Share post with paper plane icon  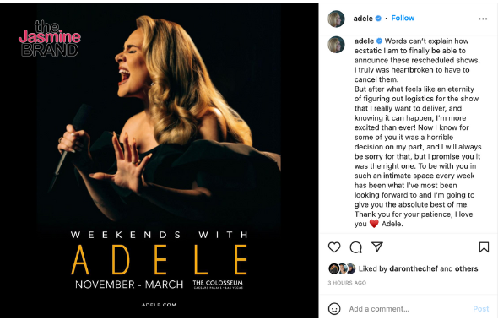point(377,247)
